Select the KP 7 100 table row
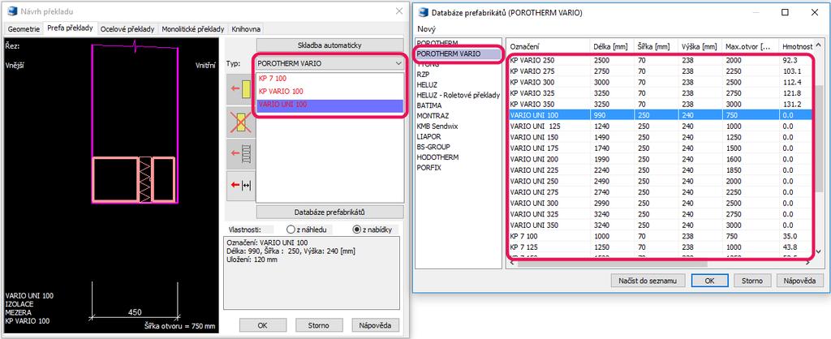 pos(661,236)
